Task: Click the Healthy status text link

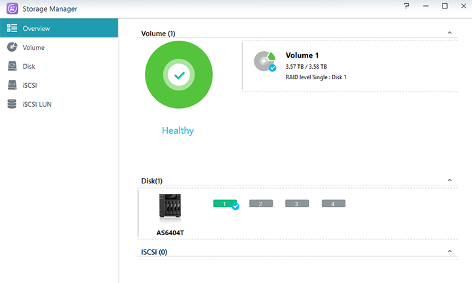Action: coord(178,130)
